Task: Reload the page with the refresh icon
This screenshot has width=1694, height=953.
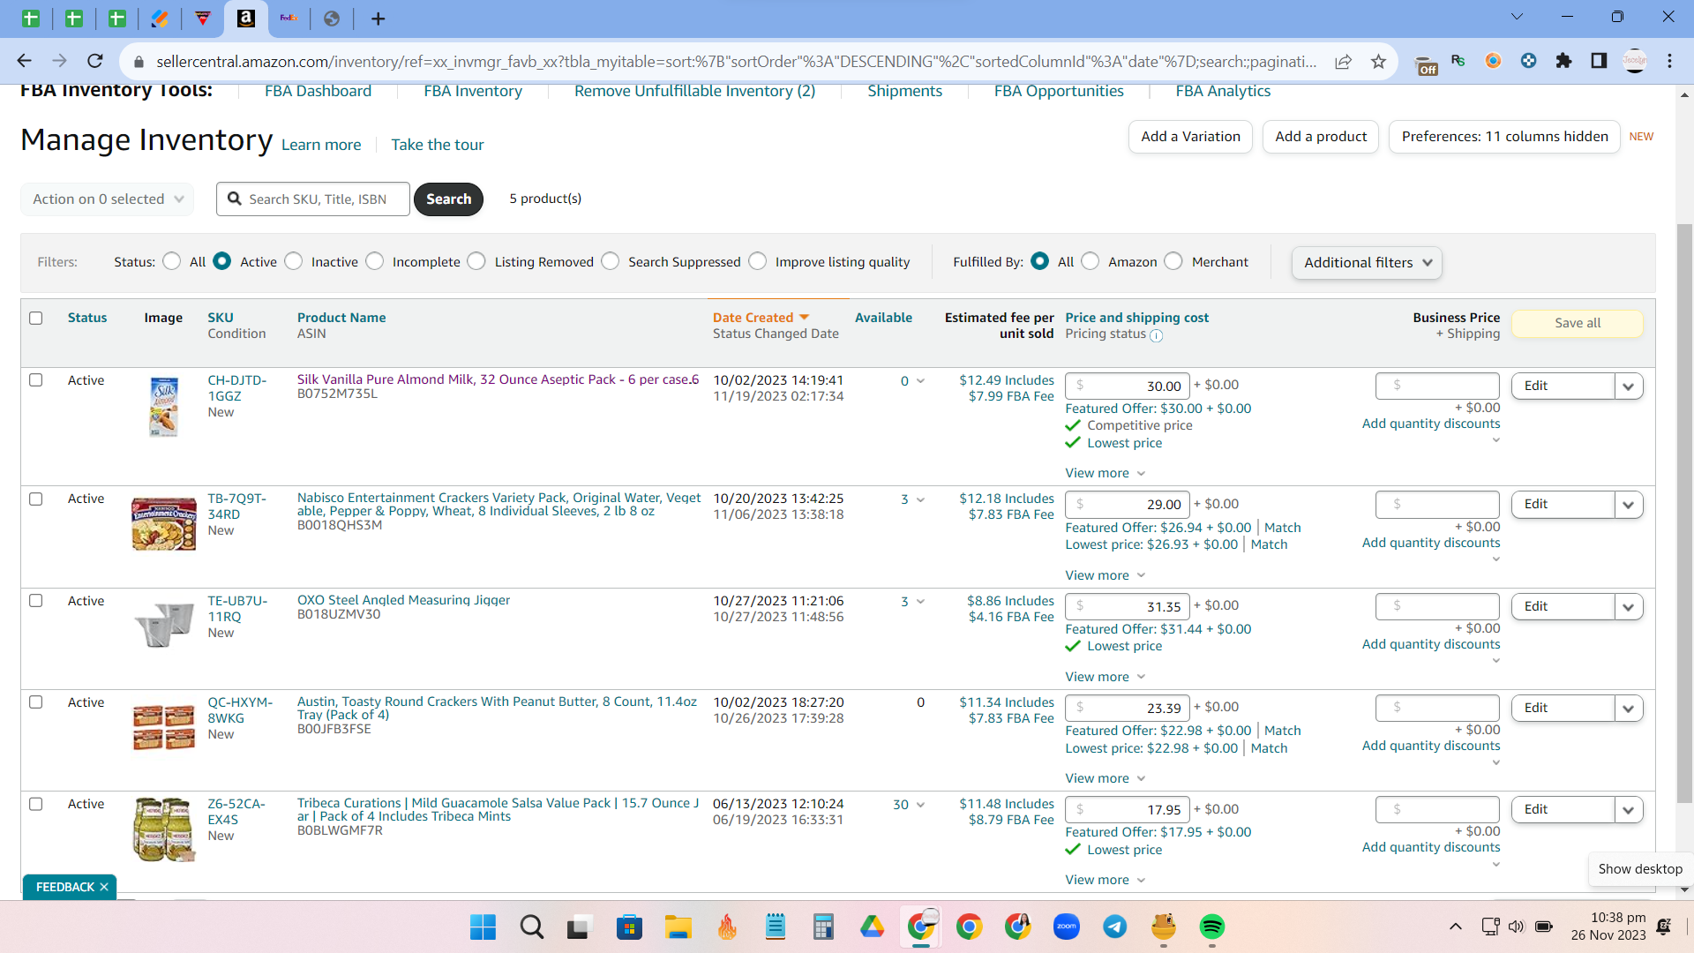Action: tap(95, 61)
